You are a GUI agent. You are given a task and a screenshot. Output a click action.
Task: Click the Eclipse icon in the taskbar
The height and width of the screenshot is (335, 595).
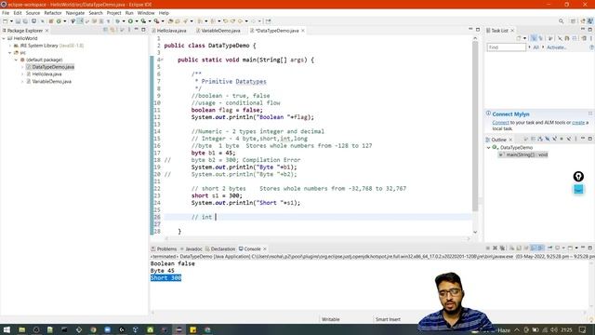[178, 329]
